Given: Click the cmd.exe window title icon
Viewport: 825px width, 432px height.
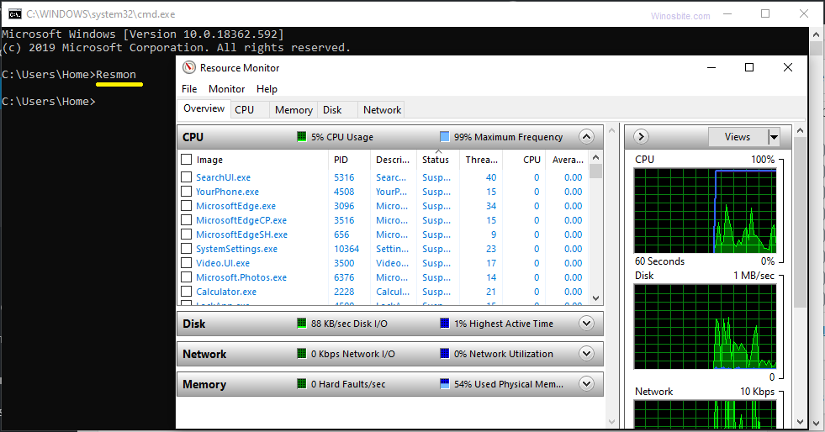Looking at the screenshot, I should tap(15, 14).
